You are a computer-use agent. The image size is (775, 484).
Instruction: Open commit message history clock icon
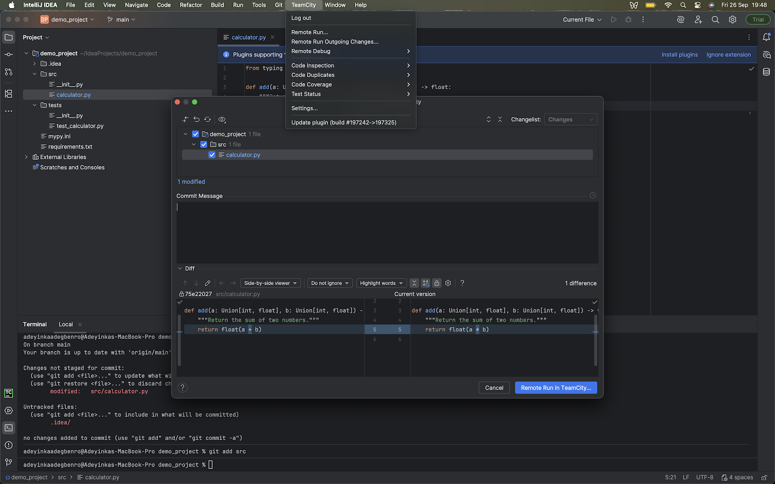(593, 196)
